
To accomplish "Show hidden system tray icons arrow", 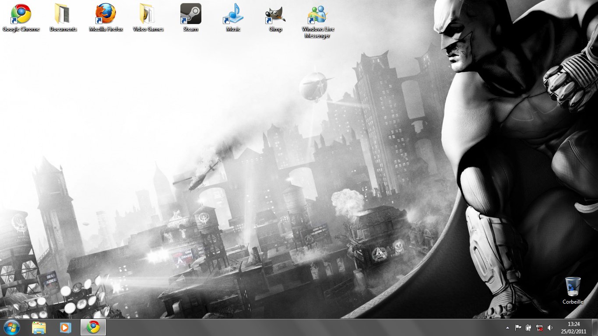I will point(507,328).
